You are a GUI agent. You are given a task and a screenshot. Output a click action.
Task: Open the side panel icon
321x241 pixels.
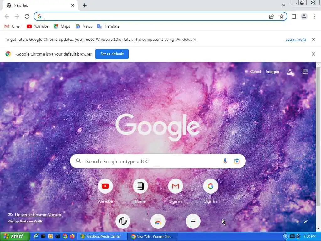tap(294, 16)
